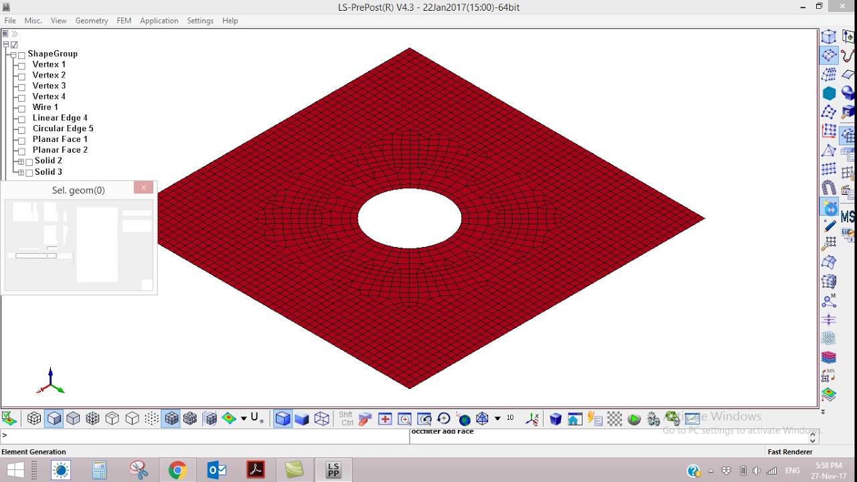Expand the Solid 2 tree node
The image size is (857, 482).
click(x=21, y=162)
